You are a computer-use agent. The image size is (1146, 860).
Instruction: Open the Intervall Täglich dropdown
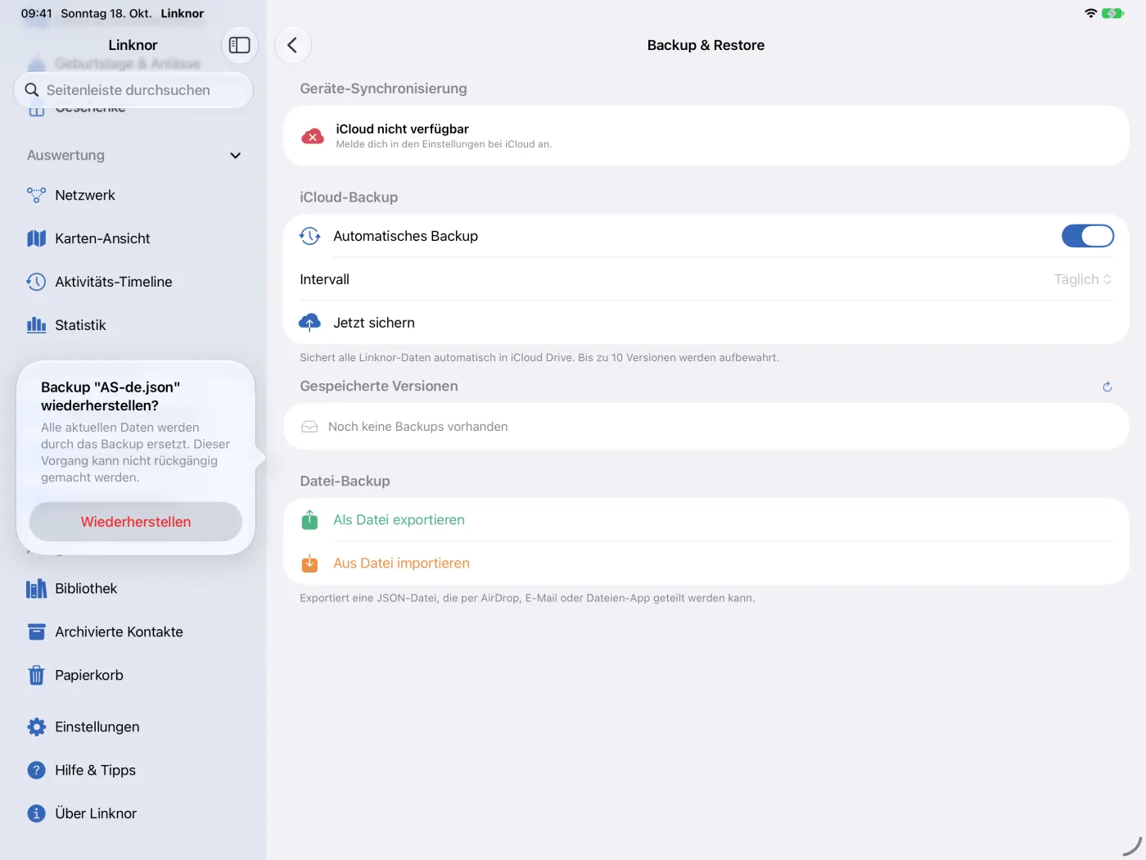pos(1083,279)
